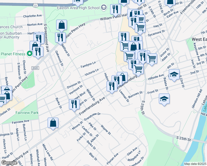Viewport: 207px width, 166px height.
Task: Click shopping cart marker next to Victor St
Action: [152, 59]
